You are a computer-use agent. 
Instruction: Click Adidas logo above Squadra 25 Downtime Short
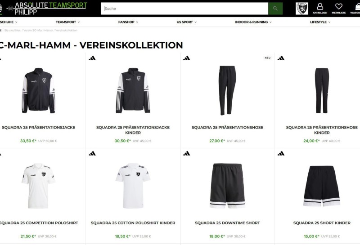(x=187, y=153)
